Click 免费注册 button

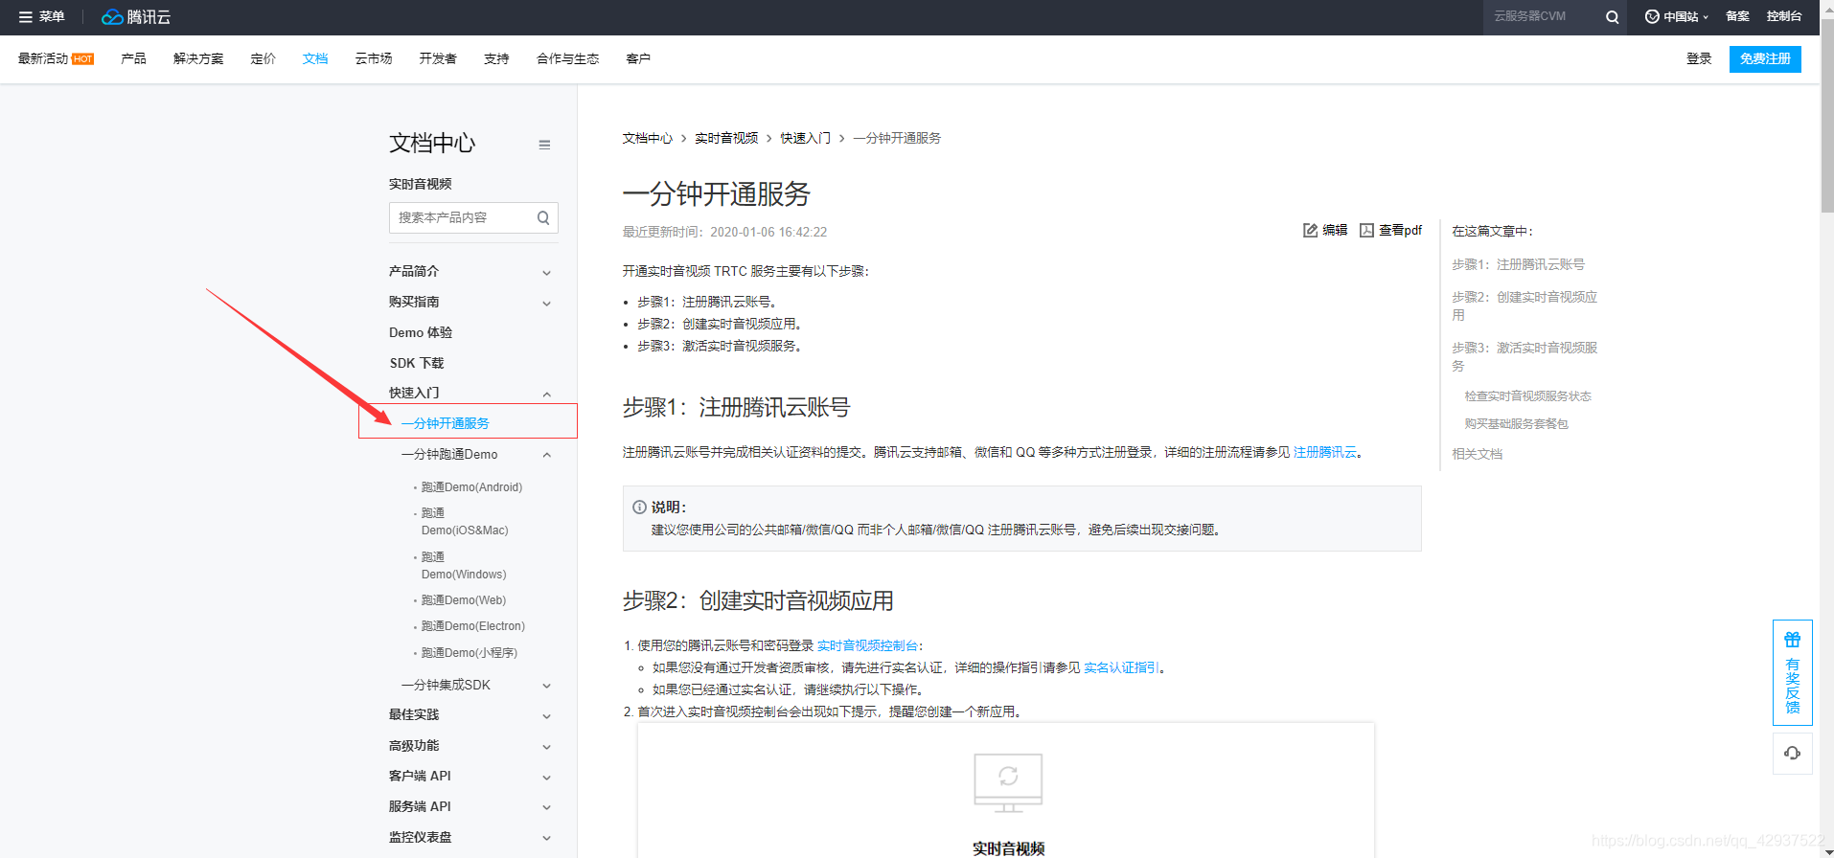[x=1765, y=58]
